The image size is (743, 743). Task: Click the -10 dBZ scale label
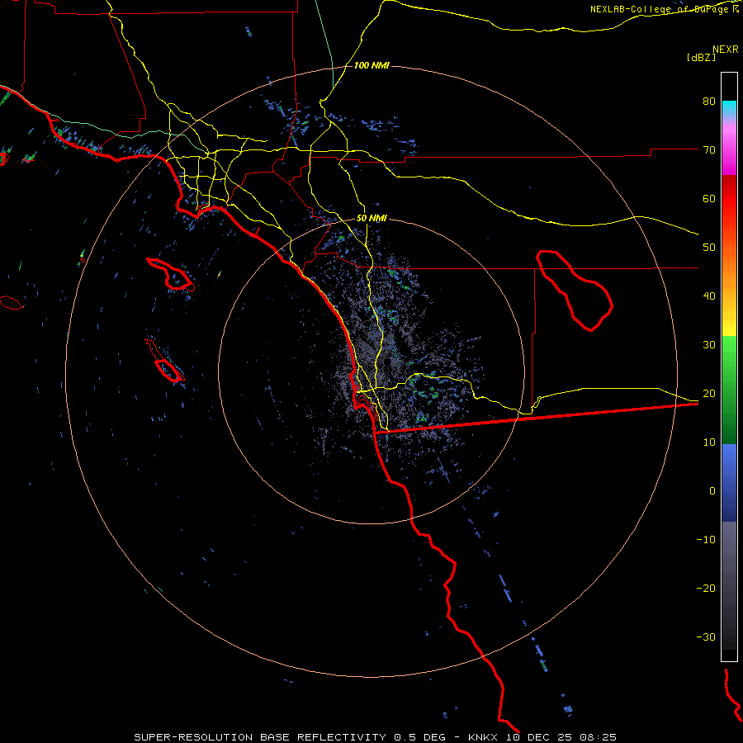point(706,540)
